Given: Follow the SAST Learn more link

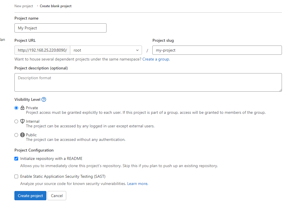Looking at the screenshot, I should tap(137, 184).
